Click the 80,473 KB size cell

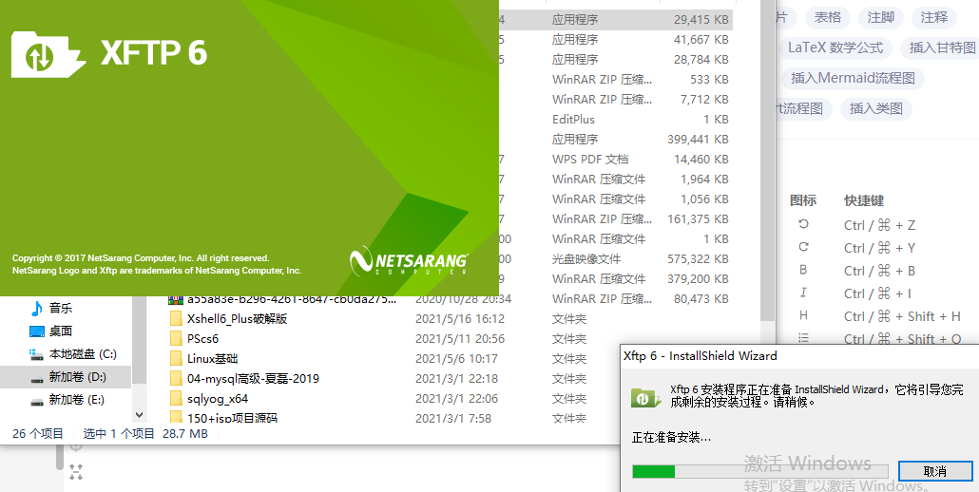[701, 298]
